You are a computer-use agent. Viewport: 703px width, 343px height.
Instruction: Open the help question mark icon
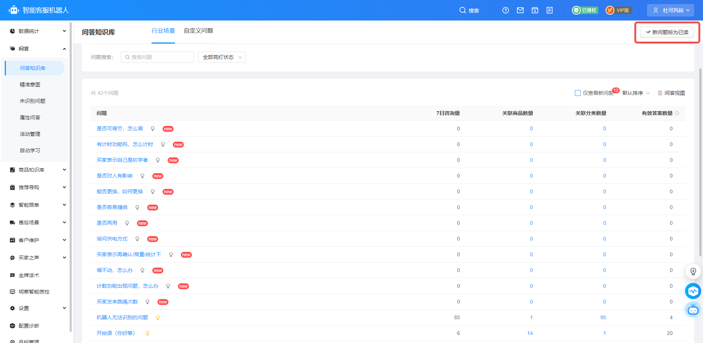pos(506,10)
